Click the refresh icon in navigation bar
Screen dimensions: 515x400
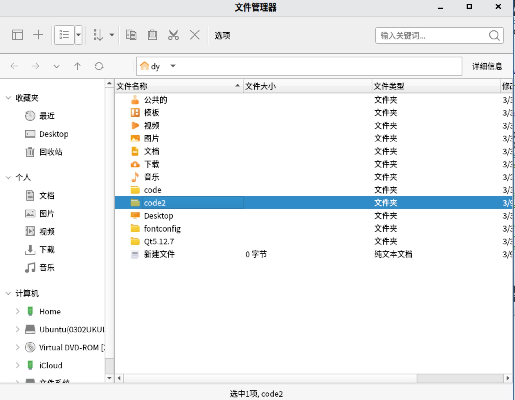pos(99,66)
